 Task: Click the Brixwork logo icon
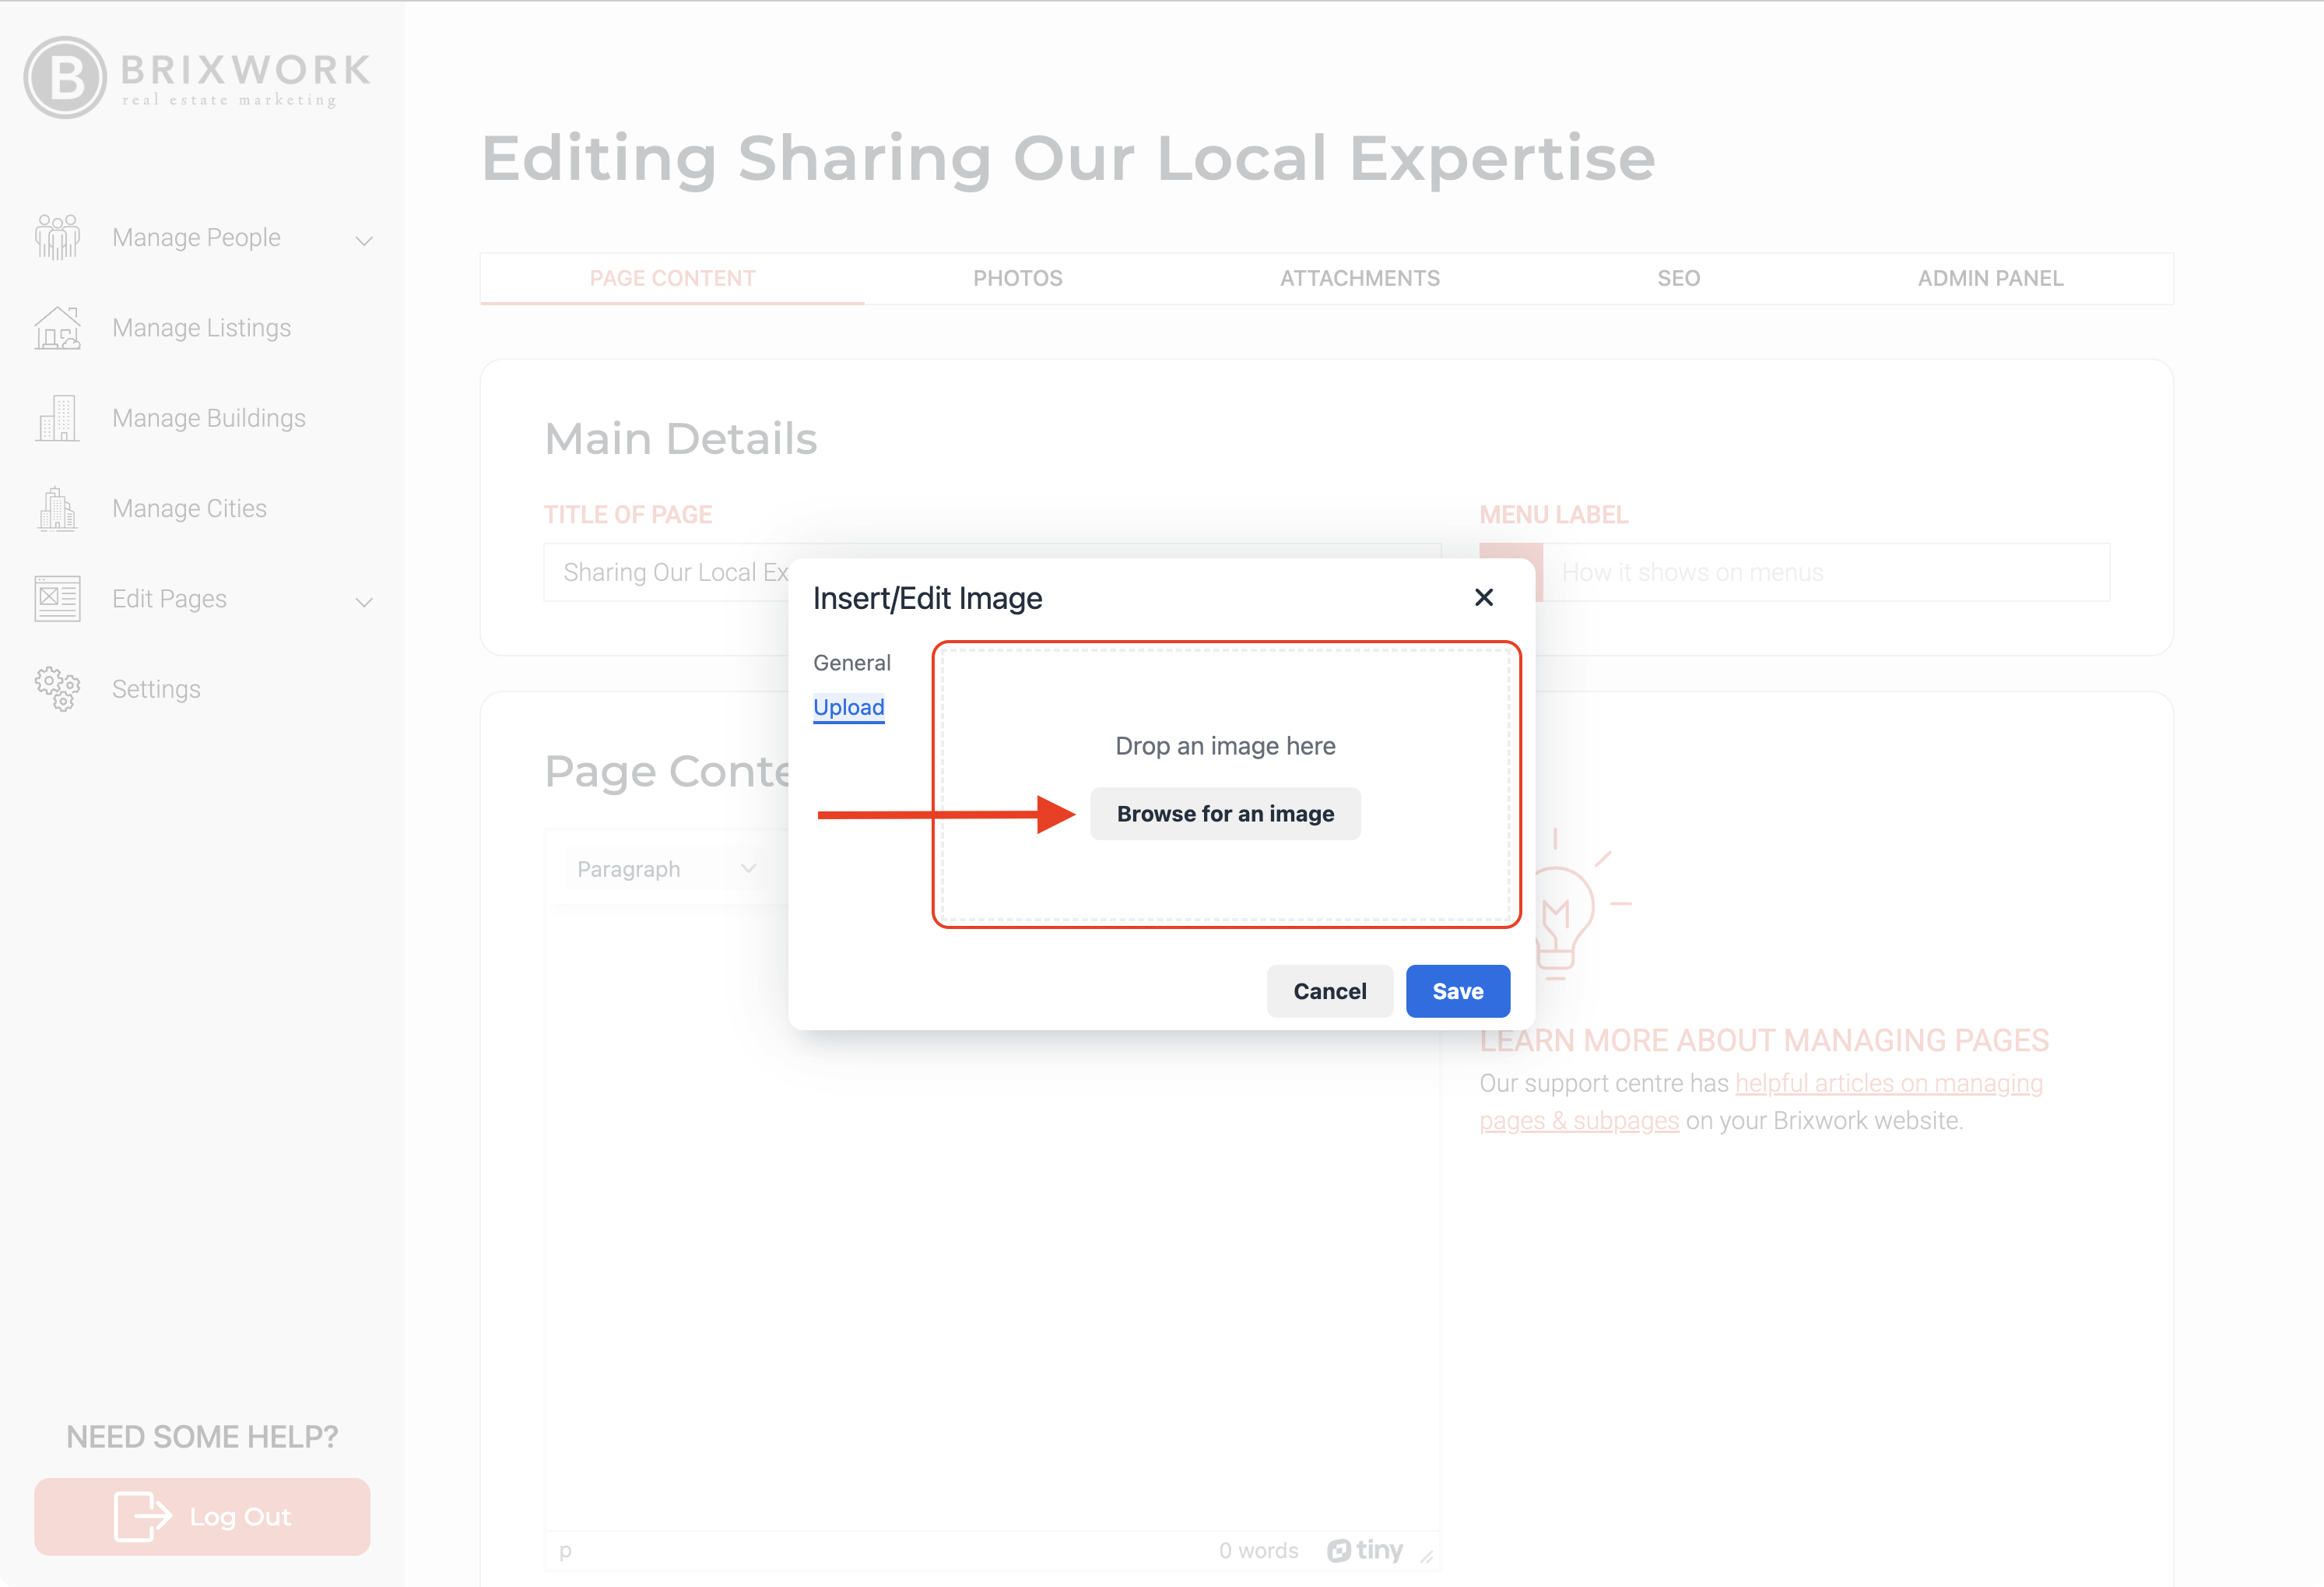click(x=64, y=77)
